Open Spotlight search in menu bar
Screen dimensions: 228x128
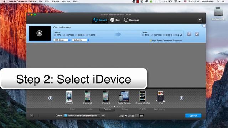point(218,1)
